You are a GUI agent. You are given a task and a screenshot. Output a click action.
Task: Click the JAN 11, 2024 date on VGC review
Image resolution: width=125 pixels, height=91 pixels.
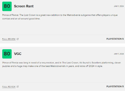tap(119, 54)
